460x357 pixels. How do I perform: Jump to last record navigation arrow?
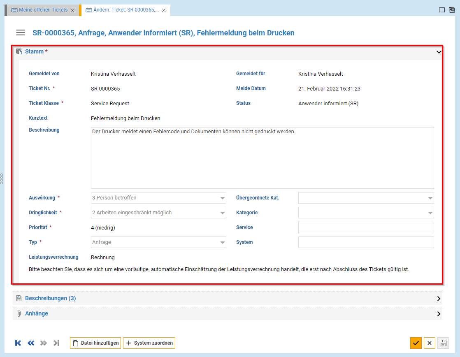[x=56, y=343]
